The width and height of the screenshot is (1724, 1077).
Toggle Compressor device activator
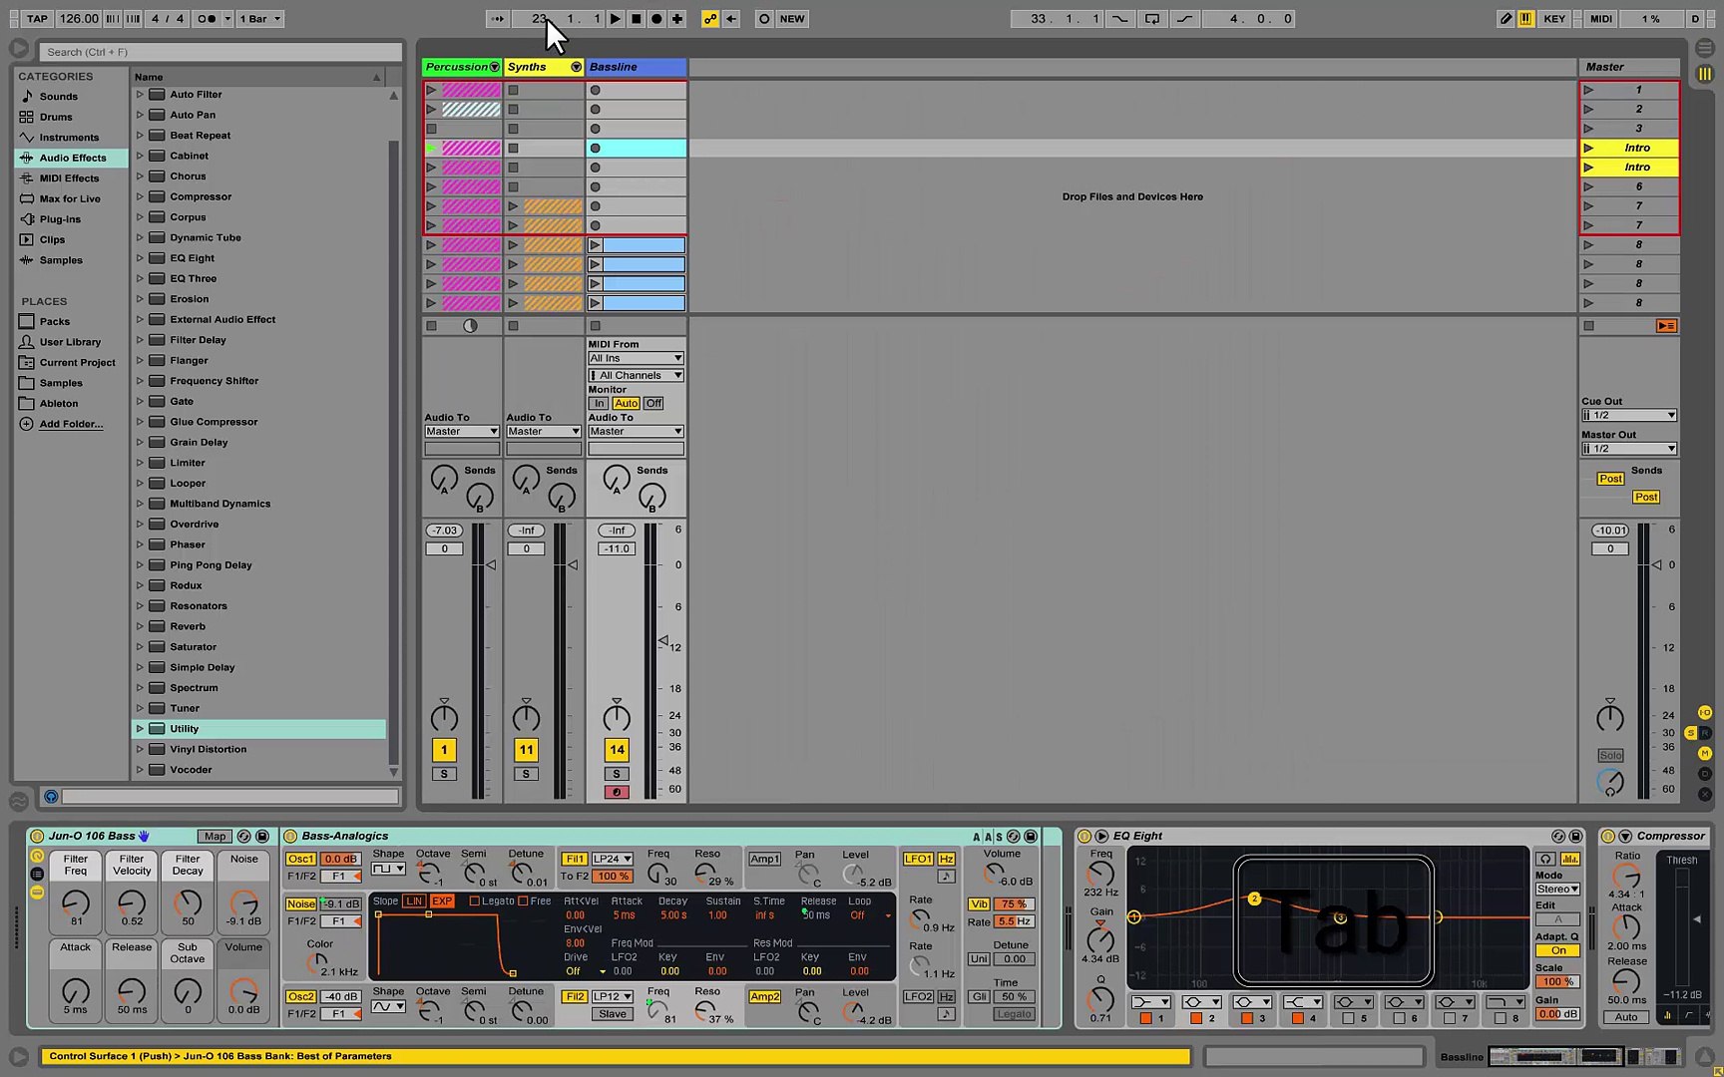click(1607, 837)
